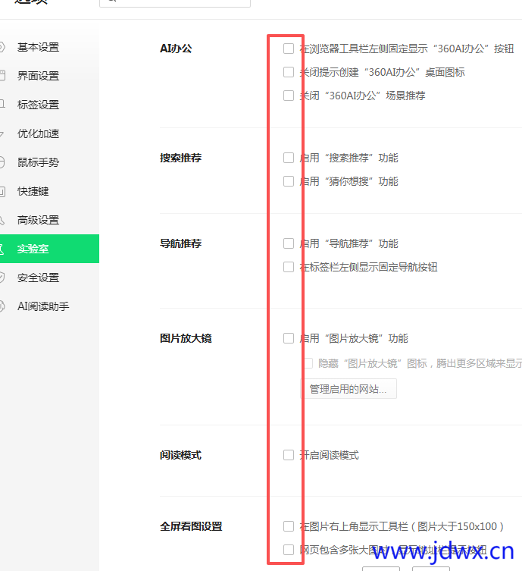
Task: Toggle the 开启阅读模式 checkbox
Action: point(289,455)
